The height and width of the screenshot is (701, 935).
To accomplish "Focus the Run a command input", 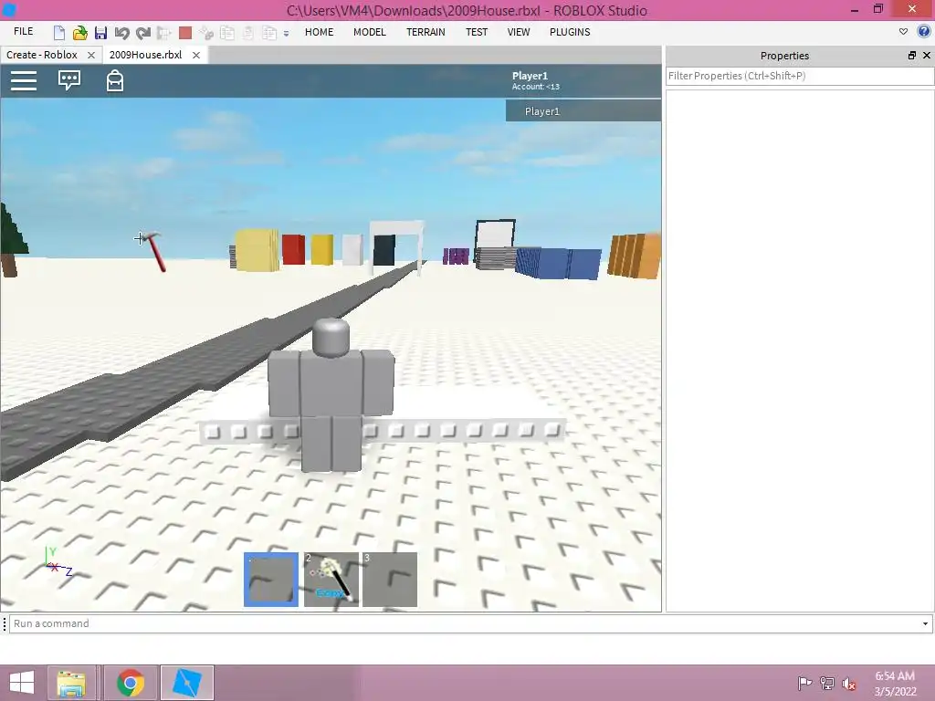I will pyautogui.click(x=465, y=623).
